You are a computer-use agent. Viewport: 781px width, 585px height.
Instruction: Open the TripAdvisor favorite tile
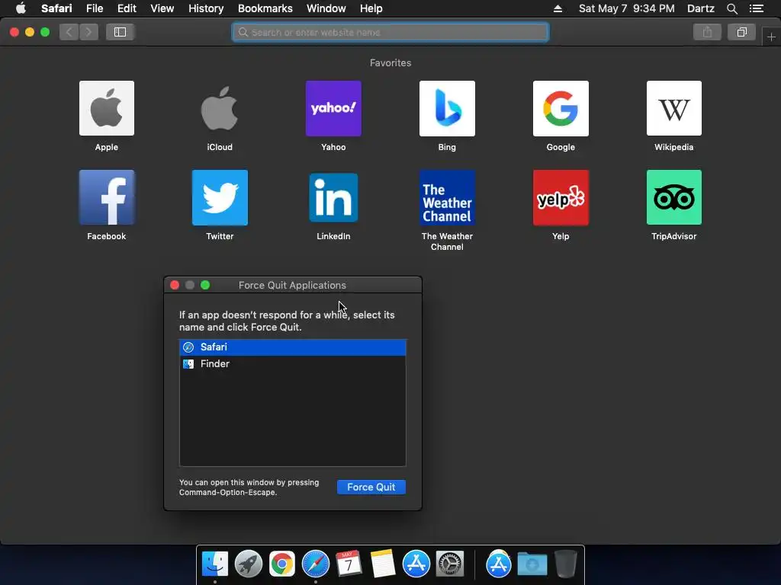(674, 197)
